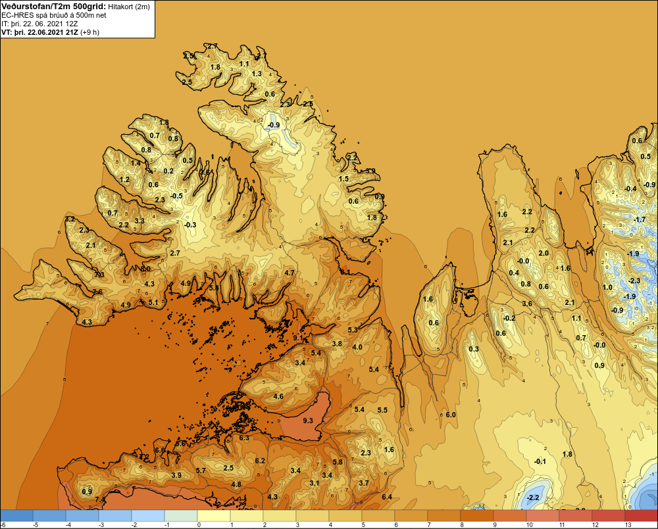The width and height of the screenshot is (658, 529).
Task: Click the '-0.3' value on the Westfjords highlands
Action: tap(190, 225)
